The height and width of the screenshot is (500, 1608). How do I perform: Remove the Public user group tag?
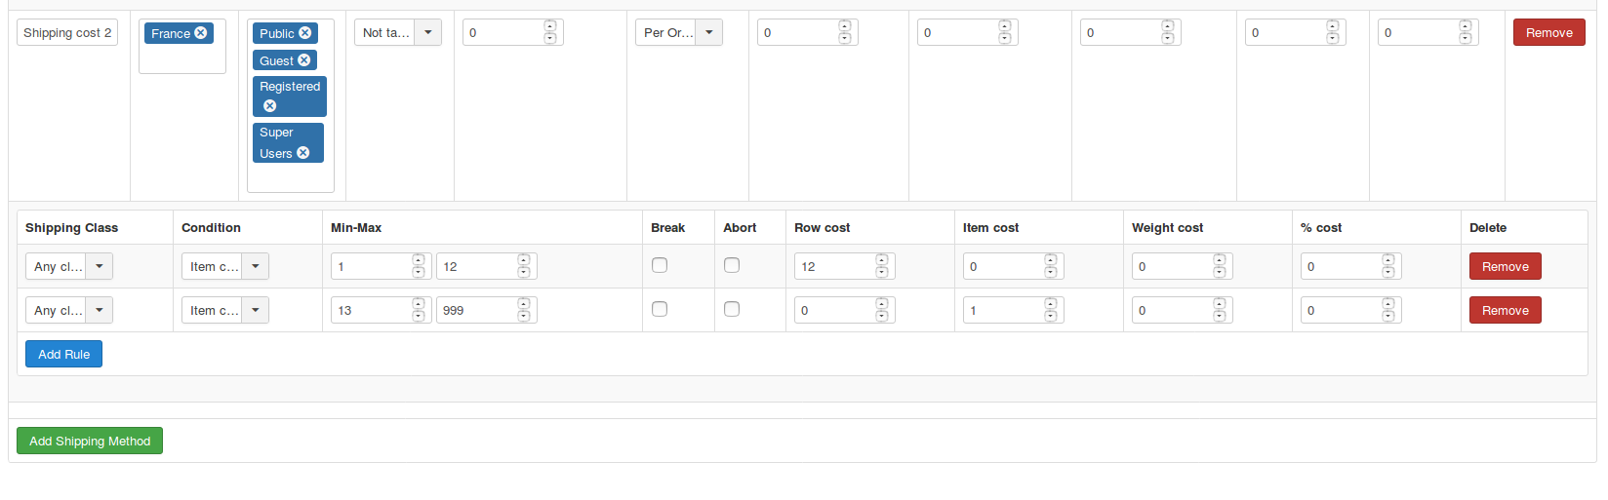pyautogui.click(x=305, y=33)
